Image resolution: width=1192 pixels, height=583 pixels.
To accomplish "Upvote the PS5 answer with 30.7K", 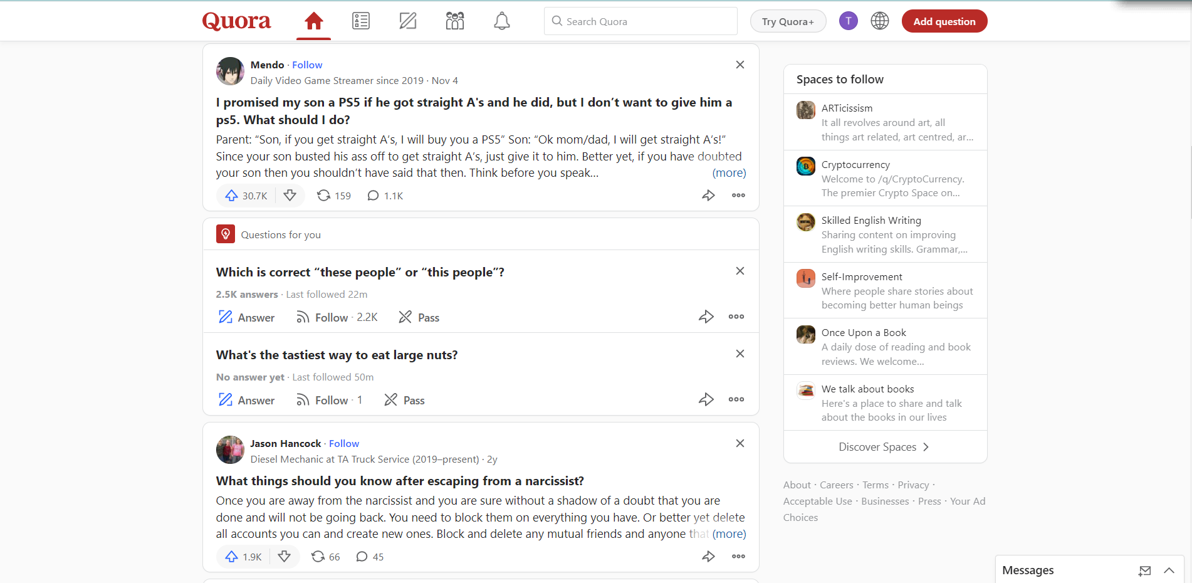I will point(246,196).
